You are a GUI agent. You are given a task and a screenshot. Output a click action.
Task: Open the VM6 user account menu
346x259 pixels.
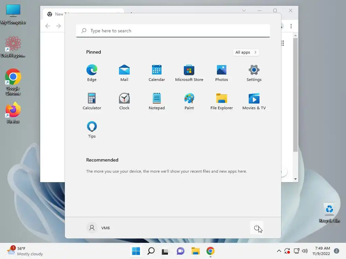98,228
